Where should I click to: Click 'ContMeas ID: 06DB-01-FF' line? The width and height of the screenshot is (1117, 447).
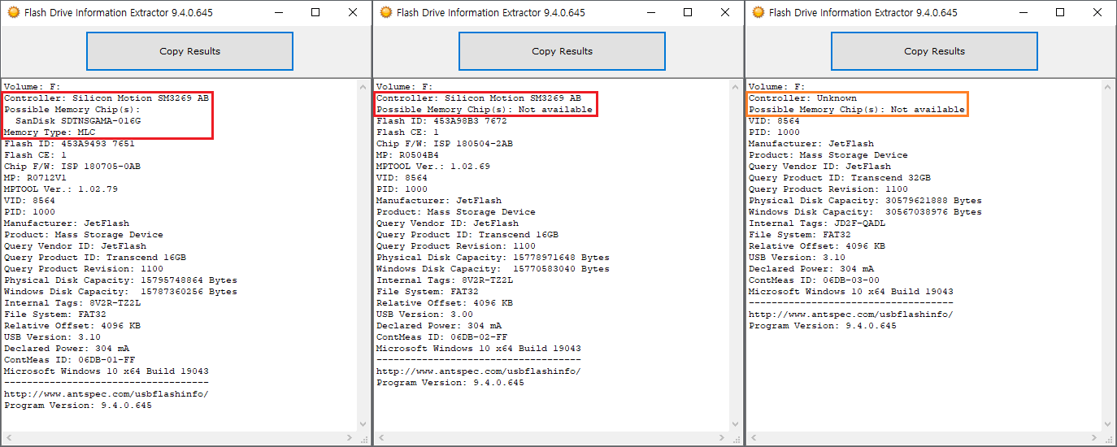pyautogui.click(x=69, y=359)
